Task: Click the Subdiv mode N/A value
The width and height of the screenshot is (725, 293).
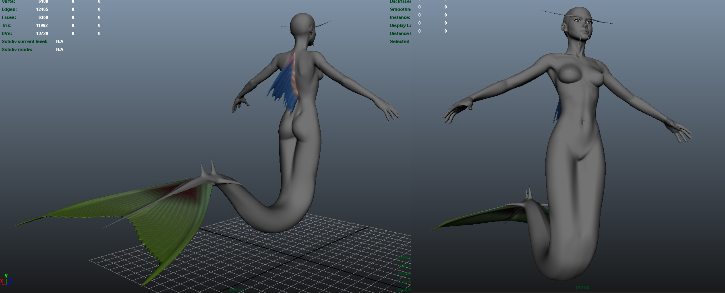Action: point(60,49)
